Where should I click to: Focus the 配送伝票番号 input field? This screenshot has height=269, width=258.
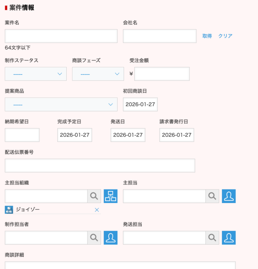[100, 165]
